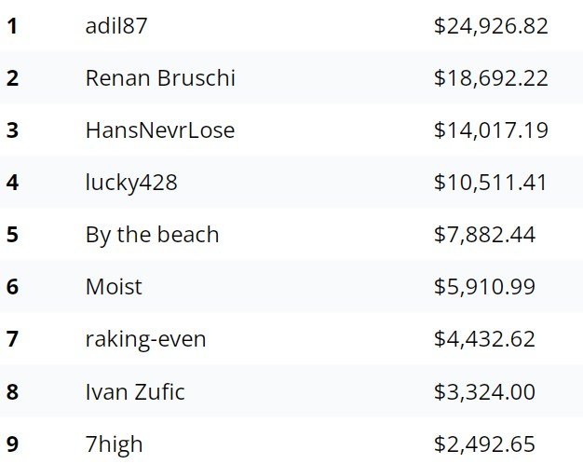Click on HansNevrLose in the list
Image resolution: width=583 pixels, height=464 pixels.
click(x=159, y=130)
